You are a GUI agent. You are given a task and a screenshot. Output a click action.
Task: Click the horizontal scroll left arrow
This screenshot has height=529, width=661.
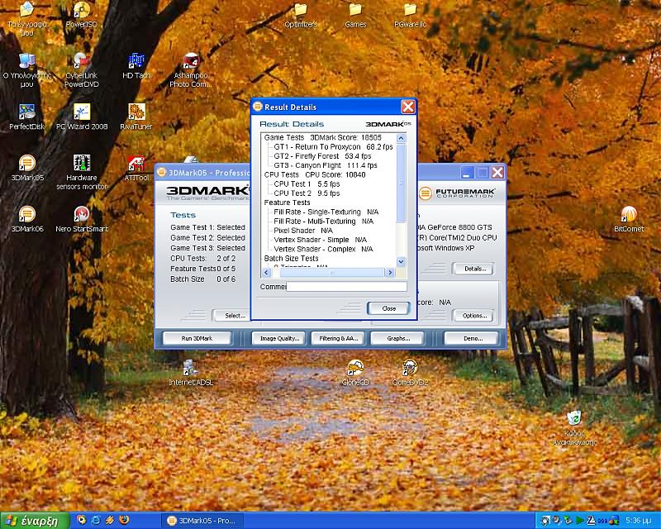(x=266, y=273)
